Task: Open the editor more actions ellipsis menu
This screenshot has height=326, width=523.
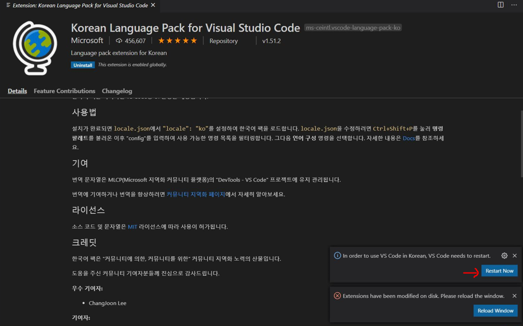Action: [x=514, y=5]
